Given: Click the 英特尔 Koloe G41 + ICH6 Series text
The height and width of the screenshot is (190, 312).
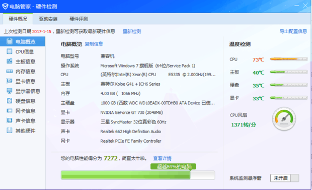Looking at the screenshot, I should click(130, 84).
